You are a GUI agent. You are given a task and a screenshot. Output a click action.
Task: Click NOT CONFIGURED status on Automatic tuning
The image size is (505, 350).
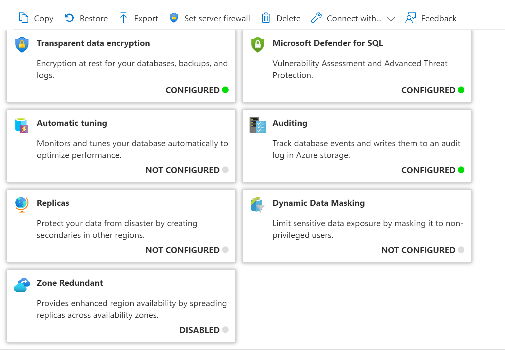pos(182,170)
